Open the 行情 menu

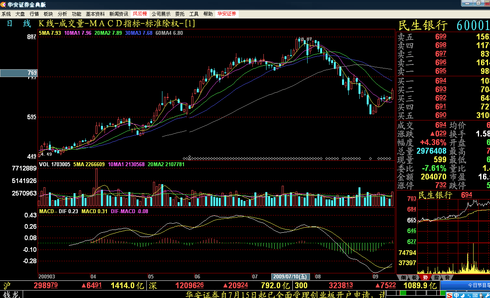point(34,14)
